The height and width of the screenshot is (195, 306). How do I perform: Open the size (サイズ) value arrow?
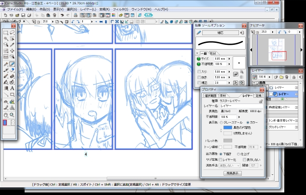[229, 59]
